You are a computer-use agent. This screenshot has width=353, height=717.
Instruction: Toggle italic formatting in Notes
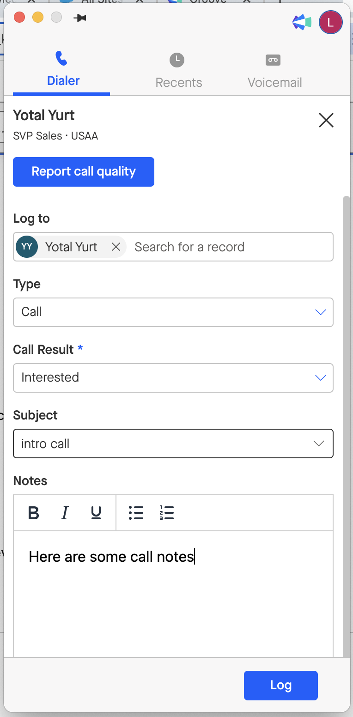click(65, 513)
